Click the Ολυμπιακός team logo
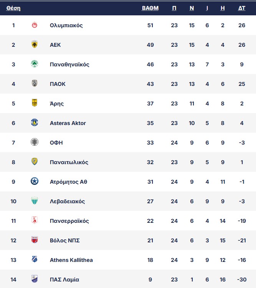The image size is (256, 288). coord(35,25)
